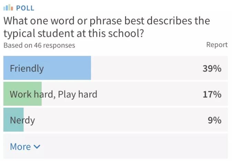Click the 9% result value
233x162 pixels.
(214, 120)
